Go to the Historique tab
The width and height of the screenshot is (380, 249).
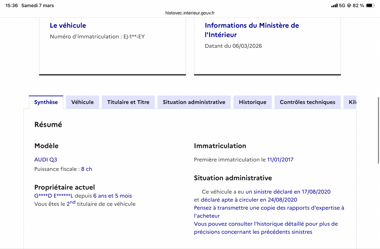253,102
